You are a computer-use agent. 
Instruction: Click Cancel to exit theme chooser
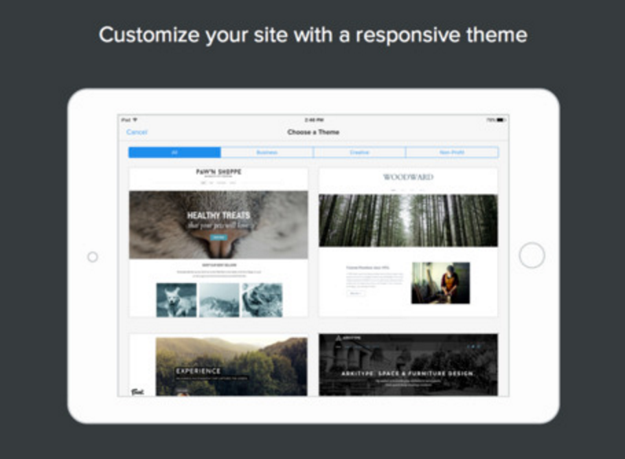pyautogui.click(x=136, y=131)
